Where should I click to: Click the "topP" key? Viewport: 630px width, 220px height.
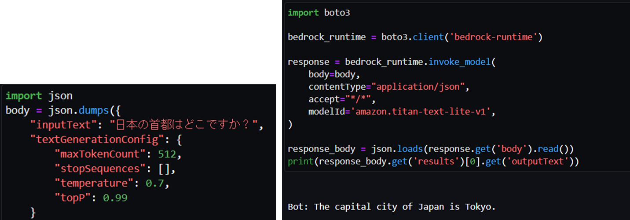coord(72,198)
